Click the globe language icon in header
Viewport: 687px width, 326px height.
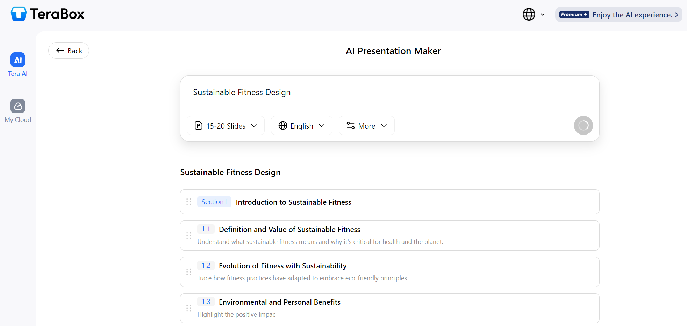[x=529, y=14]
